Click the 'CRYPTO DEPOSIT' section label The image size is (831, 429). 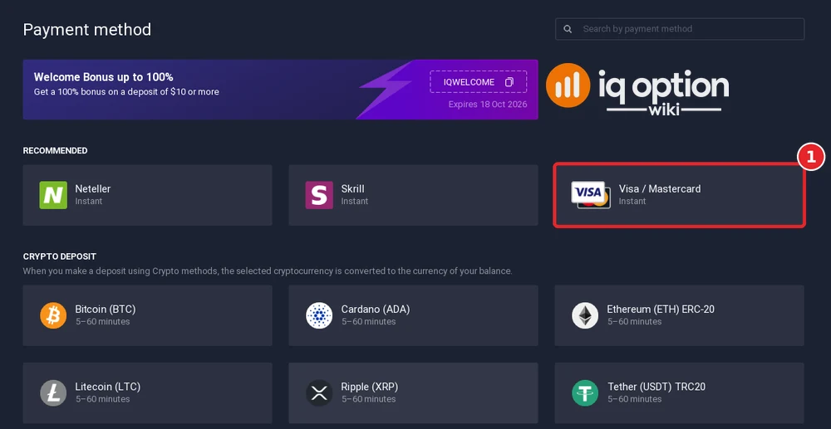click(59, 256)
